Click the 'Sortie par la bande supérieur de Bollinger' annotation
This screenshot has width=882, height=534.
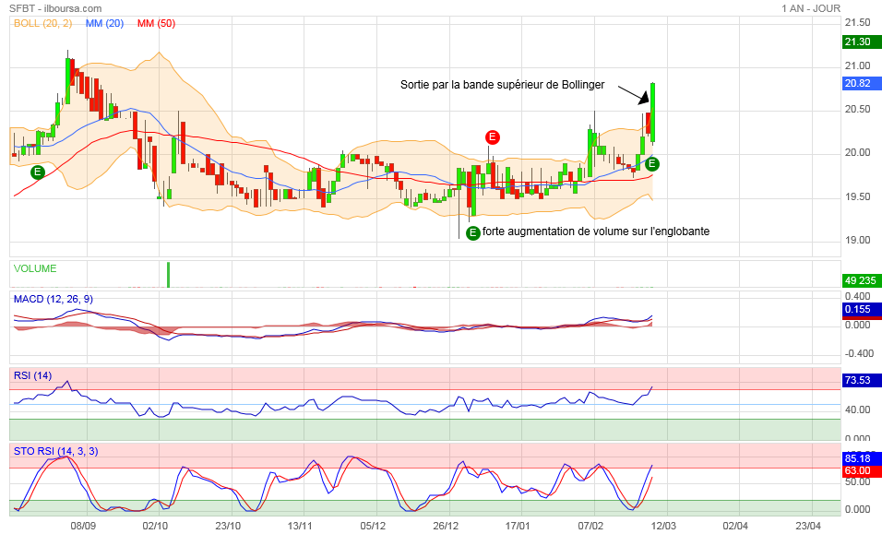tap(502, 85)
